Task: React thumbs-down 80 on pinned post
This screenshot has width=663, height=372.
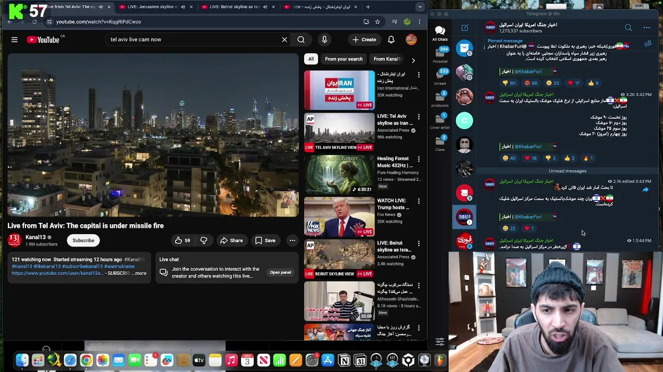Action: pos(509,83)
